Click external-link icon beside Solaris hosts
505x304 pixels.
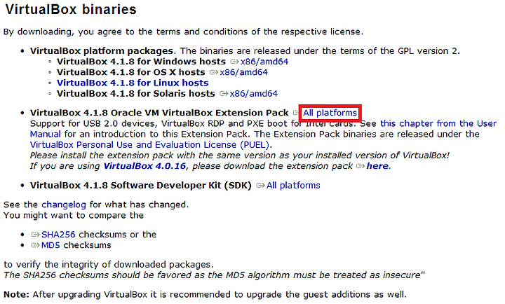click(x=224, y=94)
